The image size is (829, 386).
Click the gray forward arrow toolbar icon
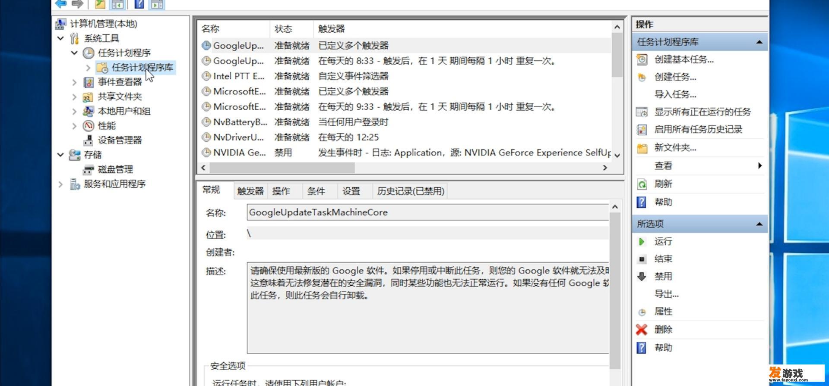(77, 3)
